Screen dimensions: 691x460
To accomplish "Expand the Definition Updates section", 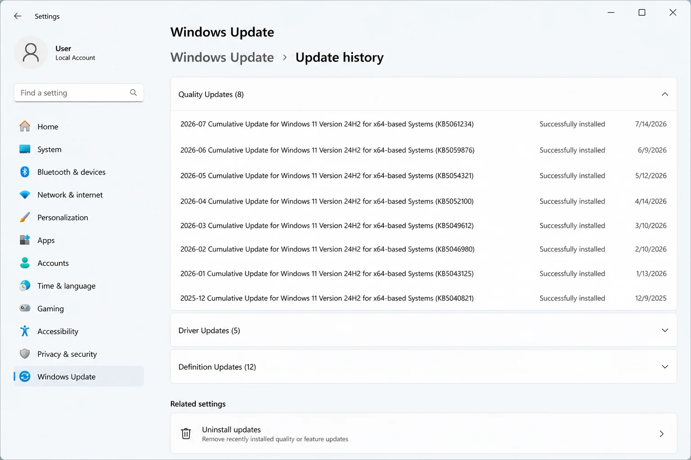I will 665,367.
